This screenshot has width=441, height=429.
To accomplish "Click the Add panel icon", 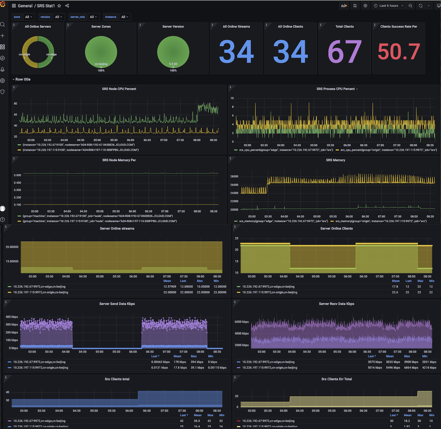I will (x=343, y=6).
